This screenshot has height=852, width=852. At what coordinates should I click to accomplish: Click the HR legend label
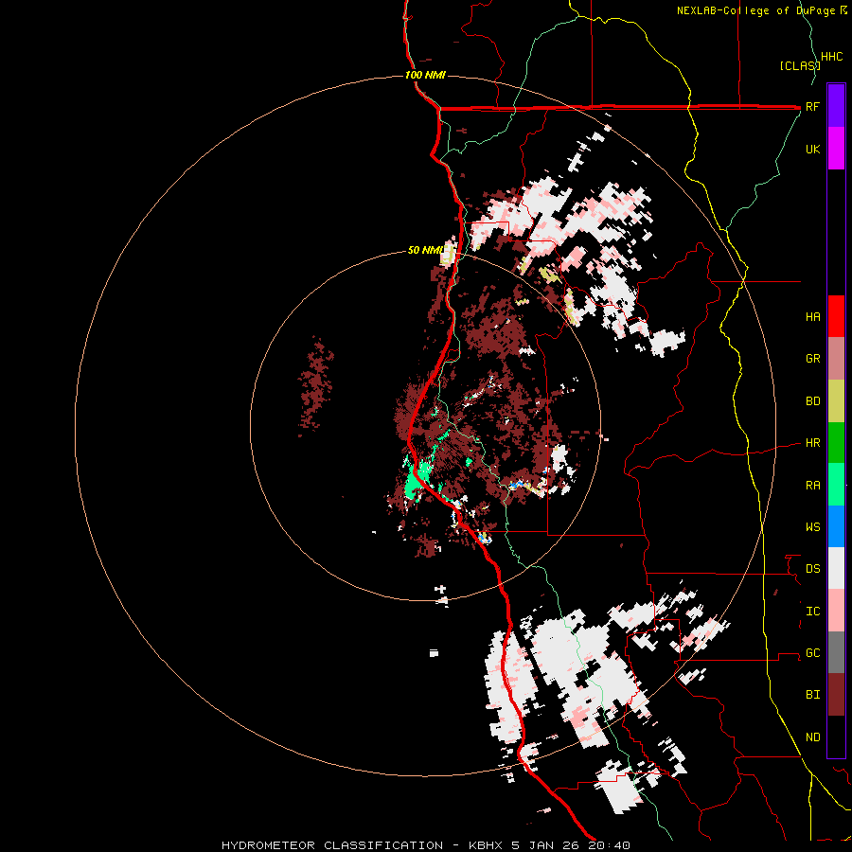click(812, 443)
